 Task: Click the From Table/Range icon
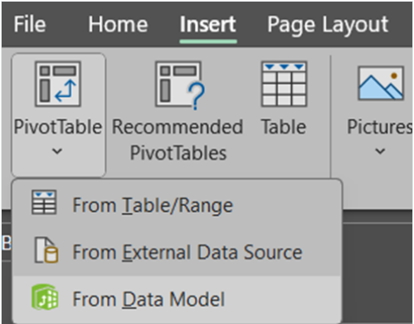pyautogui.click(x=44, y=202)
